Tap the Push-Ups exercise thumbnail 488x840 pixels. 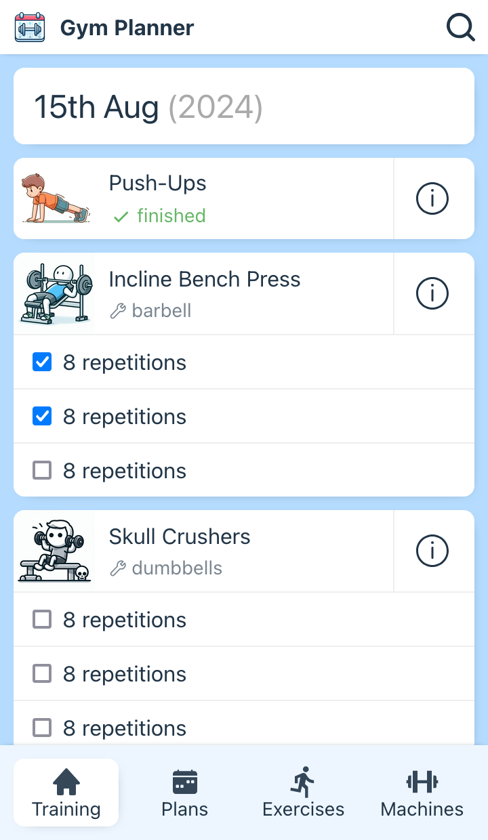pyautogui.click(x=54, y=199)
